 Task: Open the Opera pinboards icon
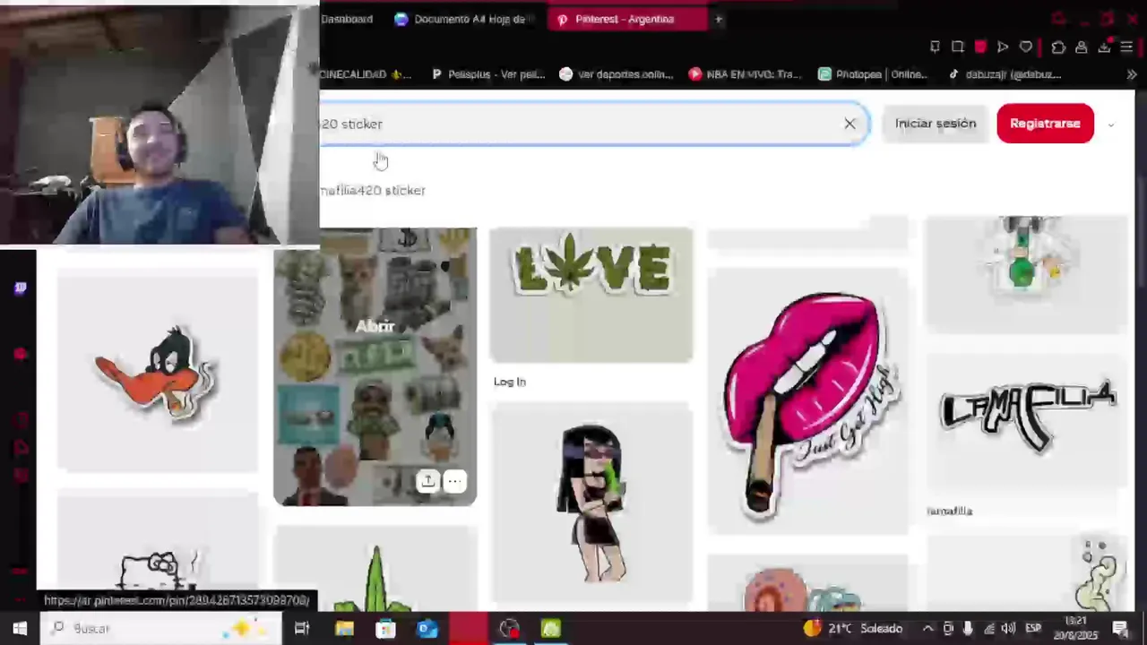[x=935, y=47]
